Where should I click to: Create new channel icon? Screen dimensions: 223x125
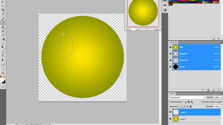(214, 90)
